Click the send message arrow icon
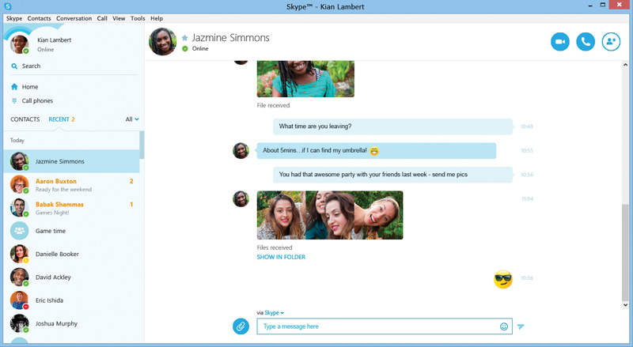 (x=521, y=326)
